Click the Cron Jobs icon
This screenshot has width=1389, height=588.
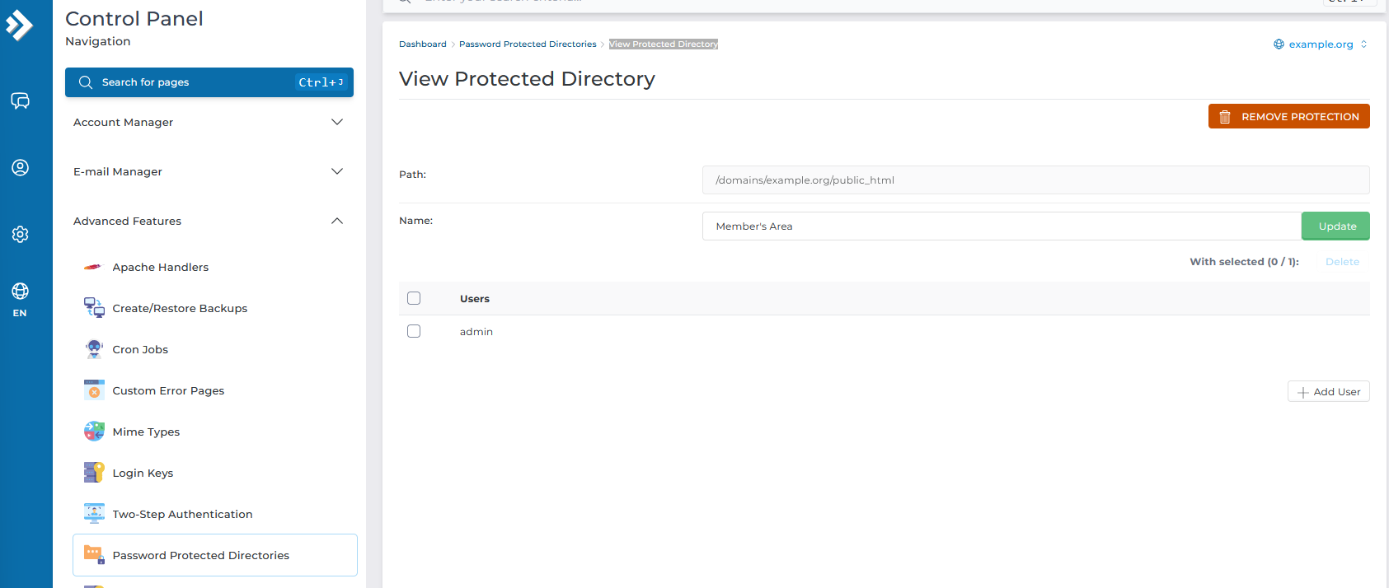[x=94, y=349]
